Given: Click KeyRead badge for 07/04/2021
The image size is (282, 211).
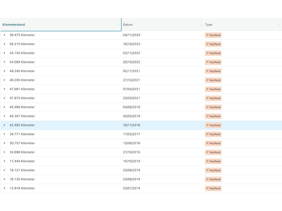Looking at the screenshot, I should coord(213,89).
